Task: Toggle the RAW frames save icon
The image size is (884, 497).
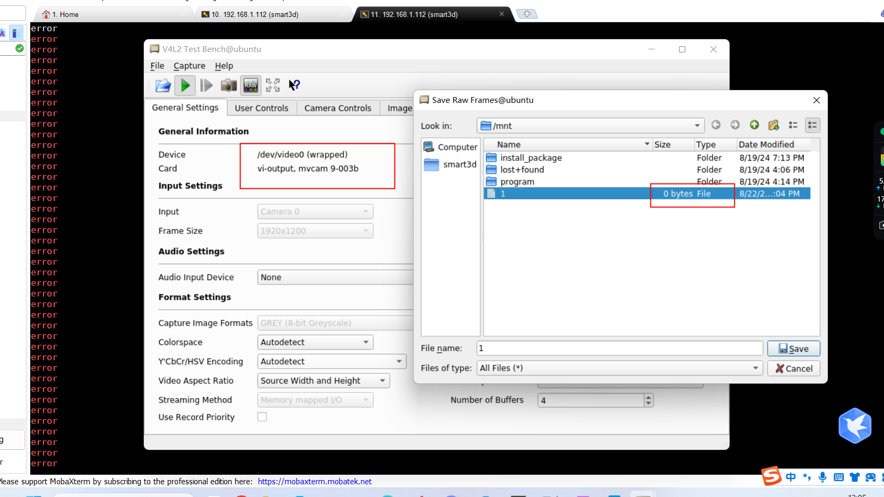Action: pos(251,85)
